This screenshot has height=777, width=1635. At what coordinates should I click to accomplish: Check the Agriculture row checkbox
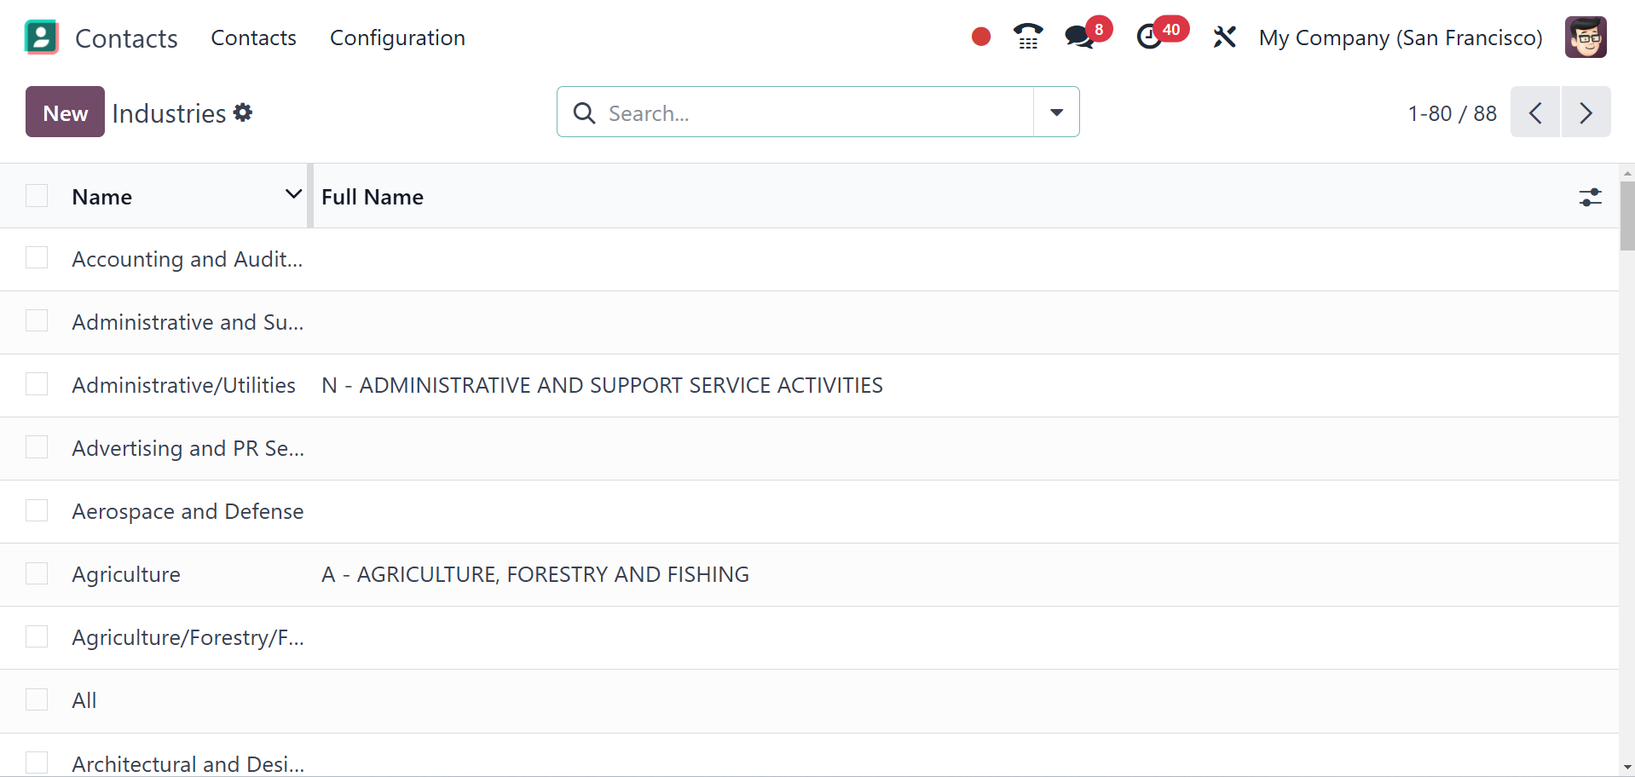pos(37,574)
